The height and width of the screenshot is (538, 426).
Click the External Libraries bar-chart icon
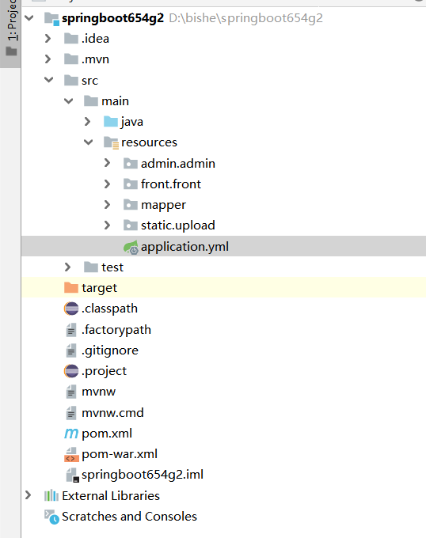51,496
